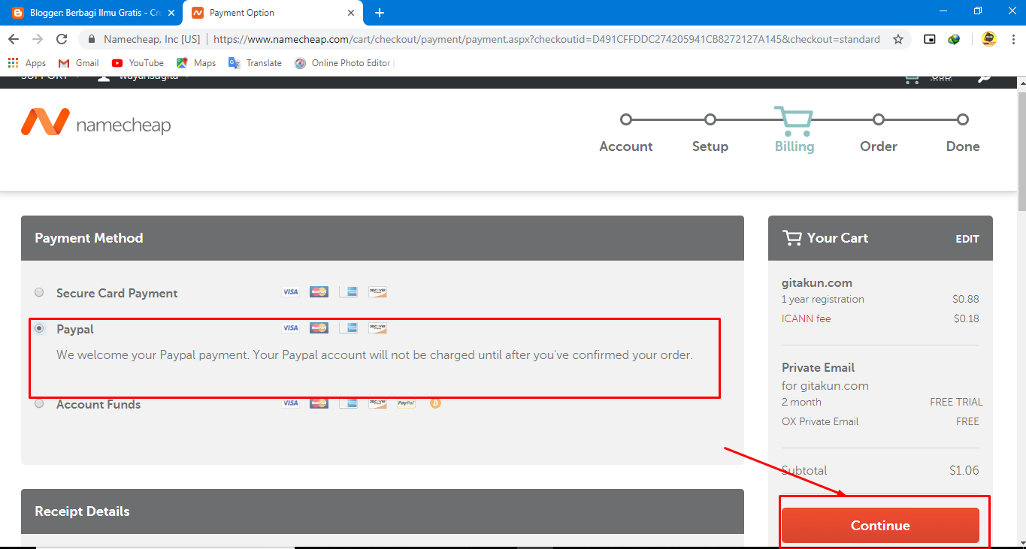Open a new tab with the plus button

point(380,13)
